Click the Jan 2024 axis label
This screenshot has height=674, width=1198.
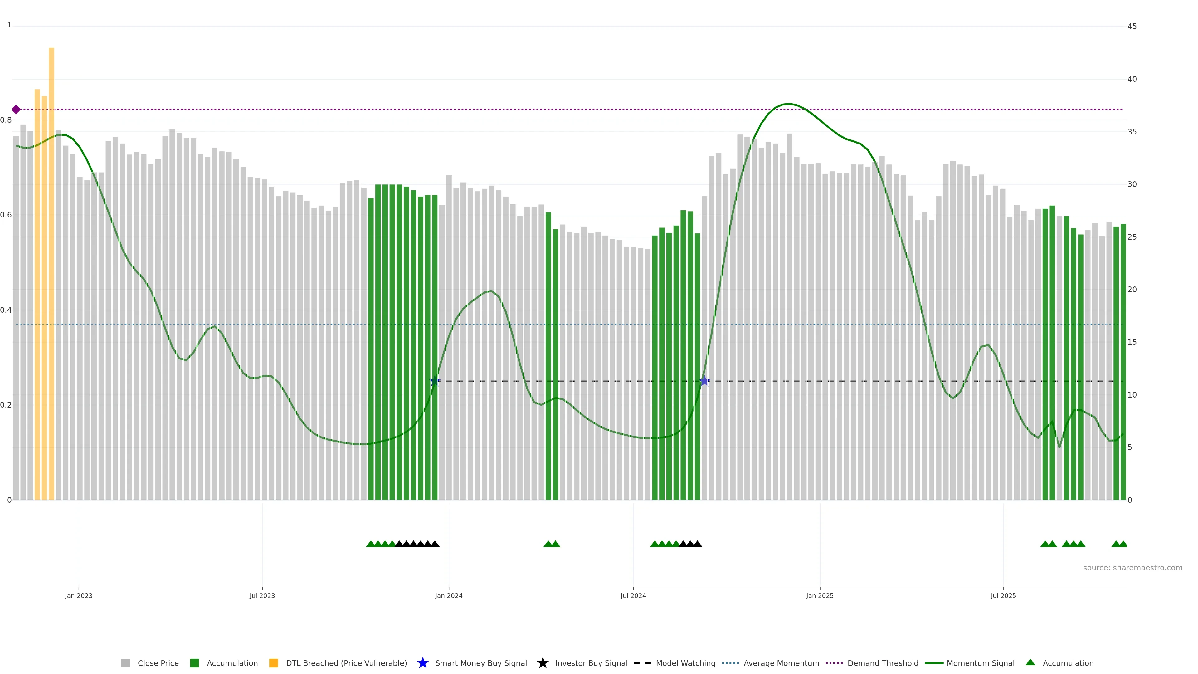(448, 596)
